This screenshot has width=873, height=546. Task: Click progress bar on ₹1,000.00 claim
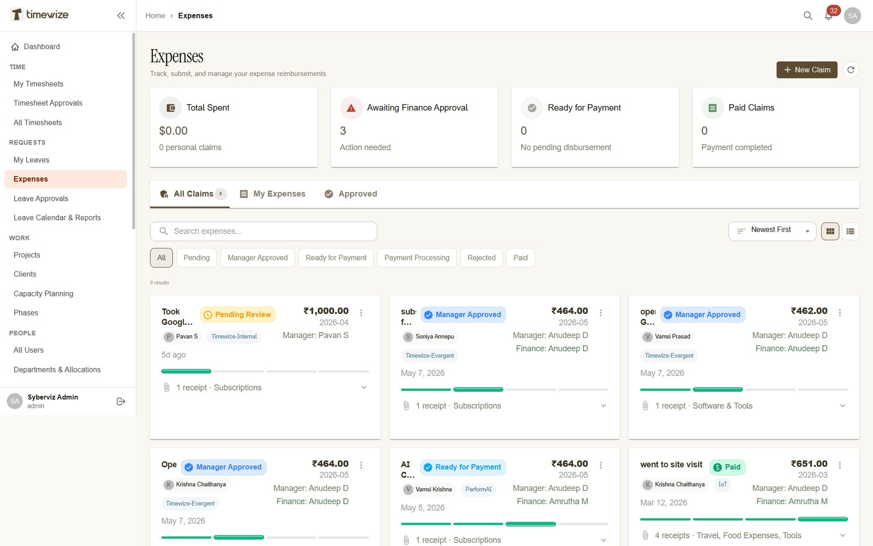pos(265,371)
